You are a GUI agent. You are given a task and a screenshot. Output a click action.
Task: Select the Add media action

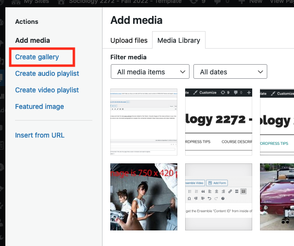[x=33, y=40]
